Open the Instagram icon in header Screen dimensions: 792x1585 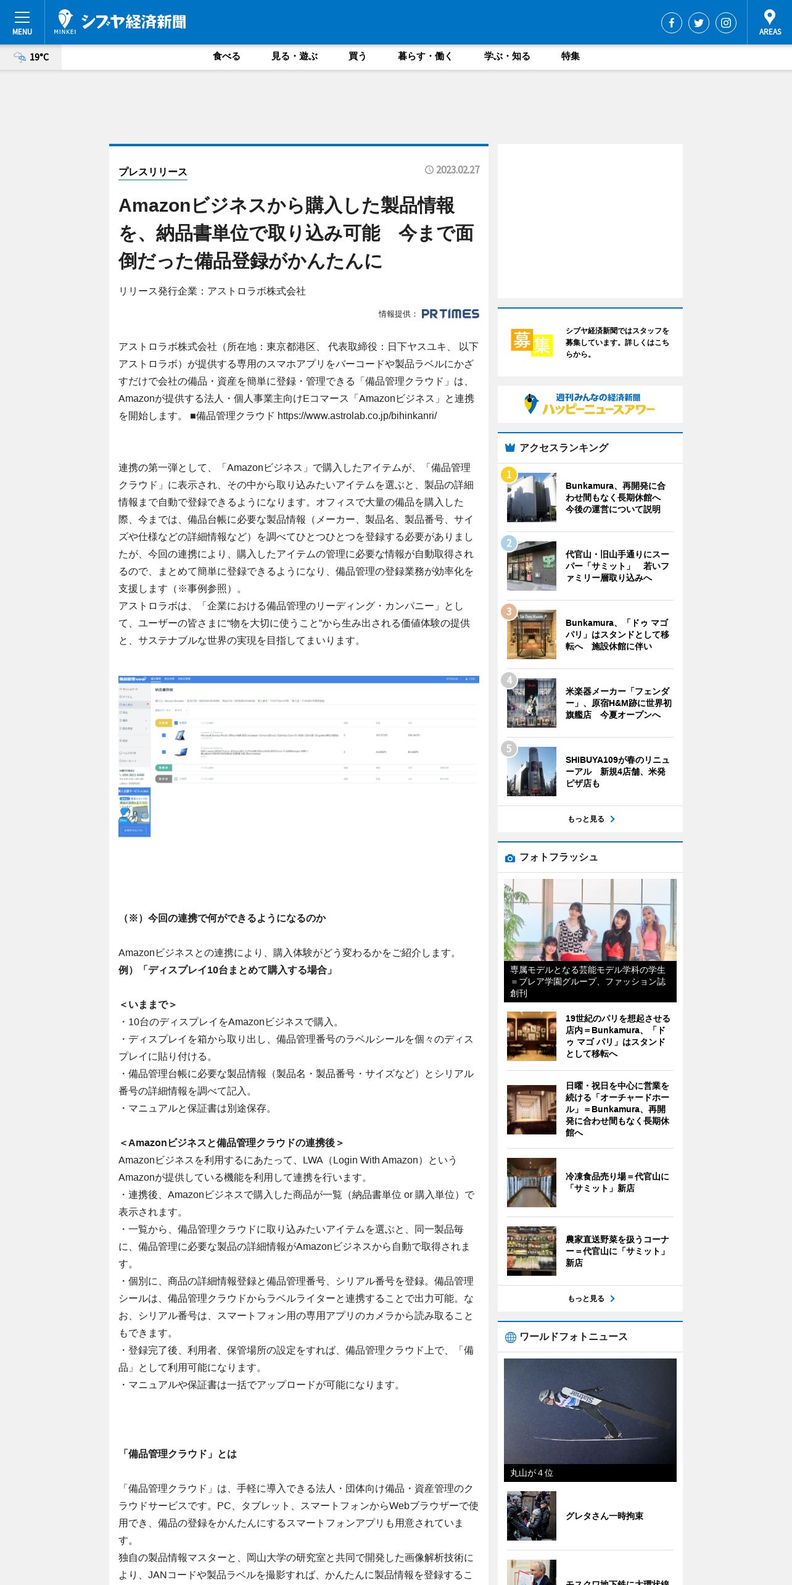726,23
